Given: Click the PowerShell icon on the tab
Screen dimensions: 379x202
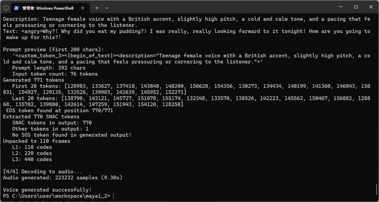Looking at the screenshot, I should click(x=17, y=8).
